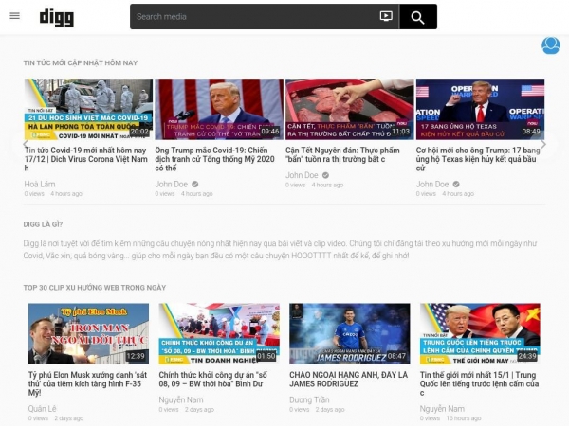Click verified badge under Trump Covid-19 video
Image resolution: width=569 pixels, height=426 pixels.
[x=194, y=184]
